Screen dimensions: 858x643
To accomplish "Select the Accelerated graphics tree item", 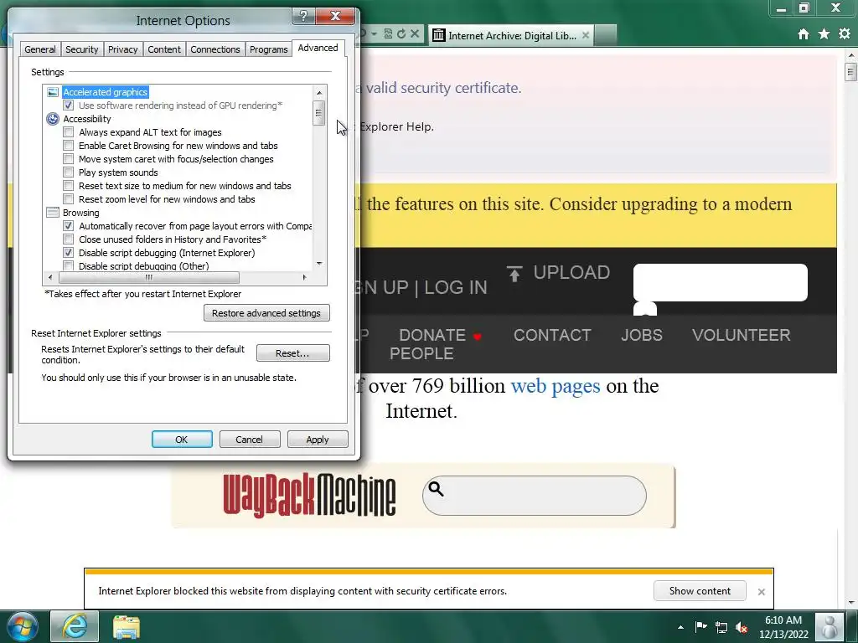I will pyautogui.click(x=105, y=92).
